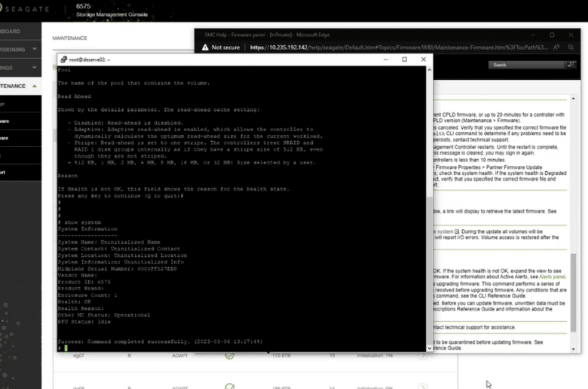Click the linked-topic icon beside 'system' in help text
This screenshot has width=588, height=389.
pos(457,231)
